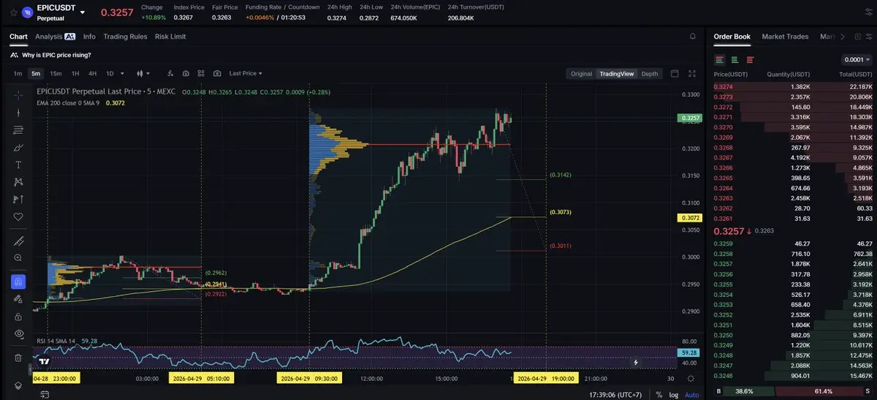The width and height of the screenshot is (877, 400).
Task: Select the 5m timeframe
Action: [x=36, y=73]
